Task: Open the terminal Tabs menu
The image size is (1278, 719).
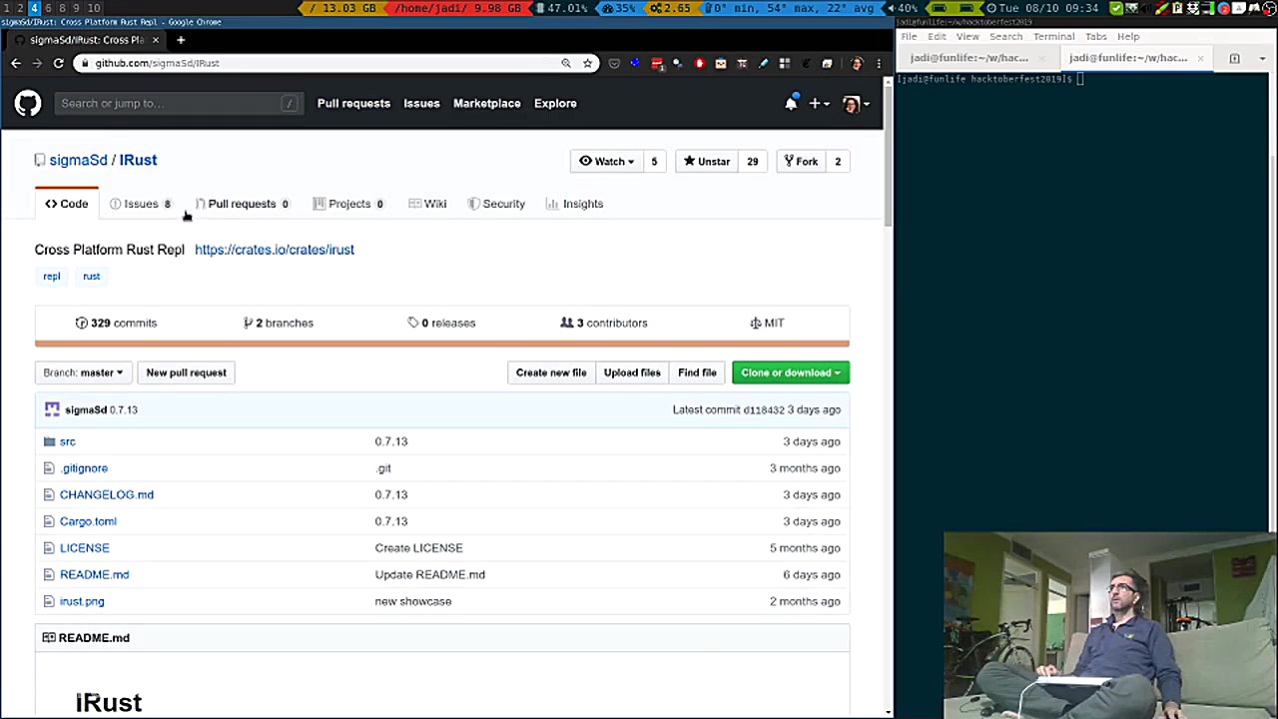Action: tap(1096, 37)
